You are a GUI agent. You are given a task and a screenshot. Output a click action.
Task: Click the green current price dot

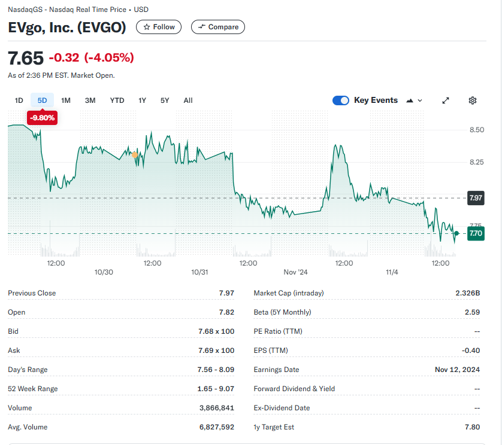tap(456, 233)
